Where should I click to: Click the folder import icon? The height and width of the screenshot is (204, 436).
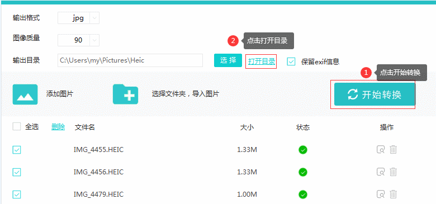pyautogui.click(x=125, y=94)
